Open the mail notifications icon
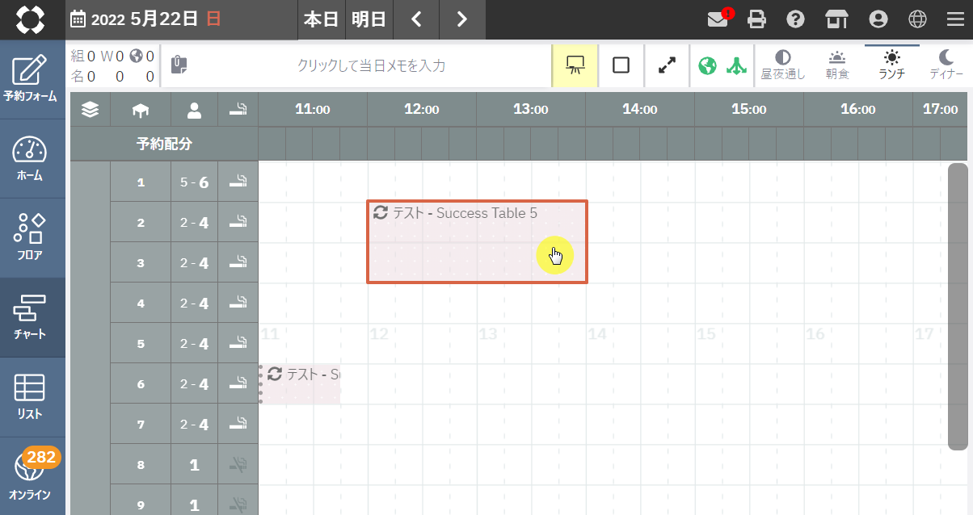Screen dimensions: 973x515 (718, 19)
